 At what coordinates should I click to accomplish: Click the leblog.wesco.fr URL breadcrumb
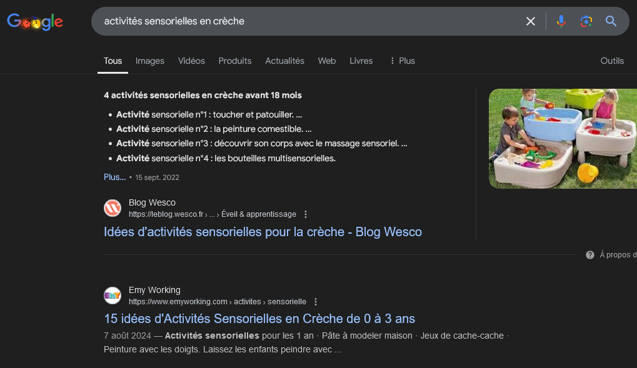point(213,214)
